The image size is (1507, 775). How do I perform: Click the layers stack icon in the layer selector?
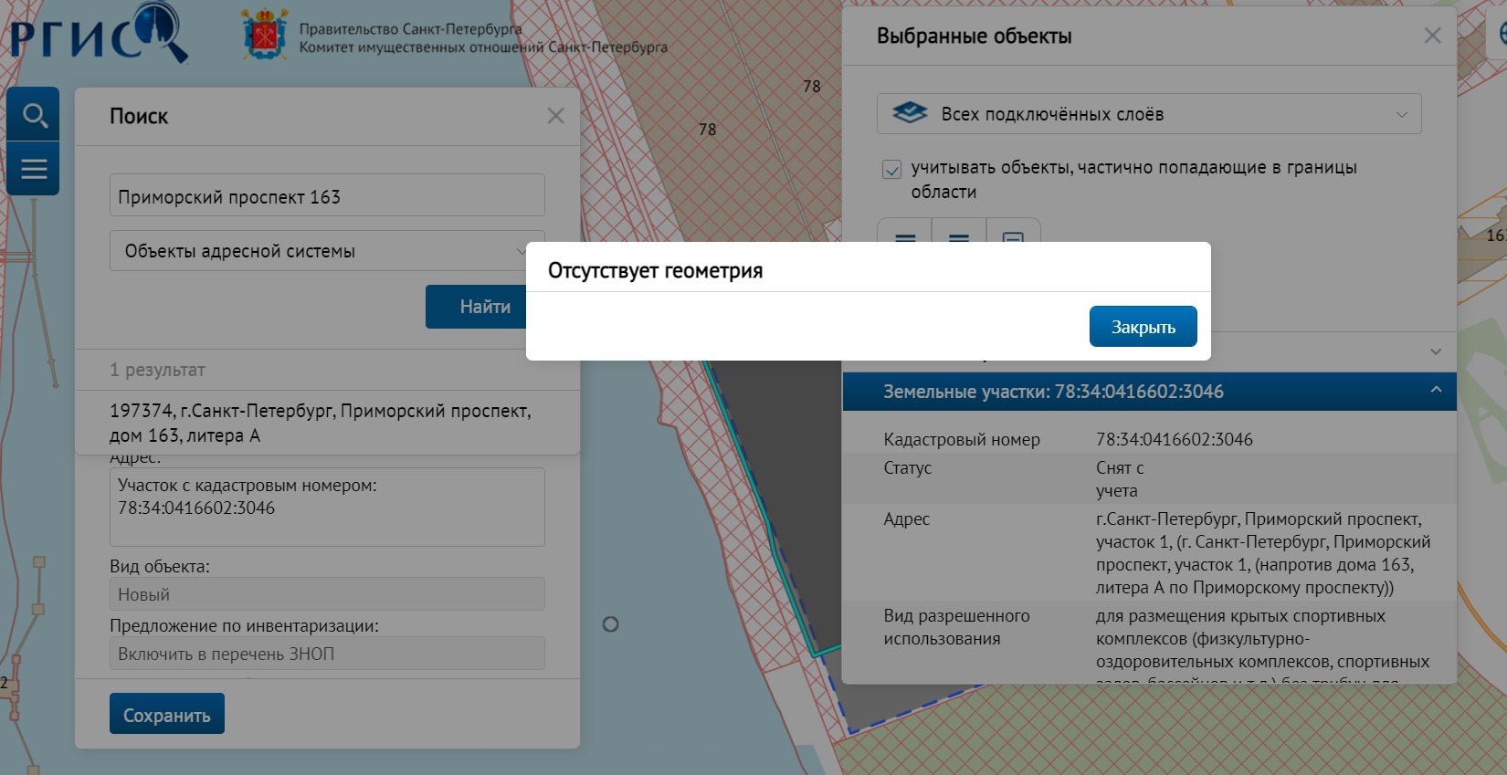pyautogui.click(x=909, y=114)
